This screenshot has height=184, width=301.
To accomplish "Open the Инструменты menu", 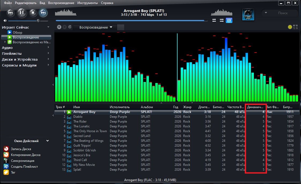I will pyautogui.click(x=88, y=3).
